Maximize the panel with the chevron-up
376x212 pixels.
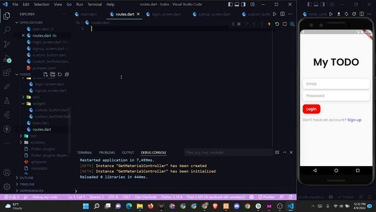point(284,153)
